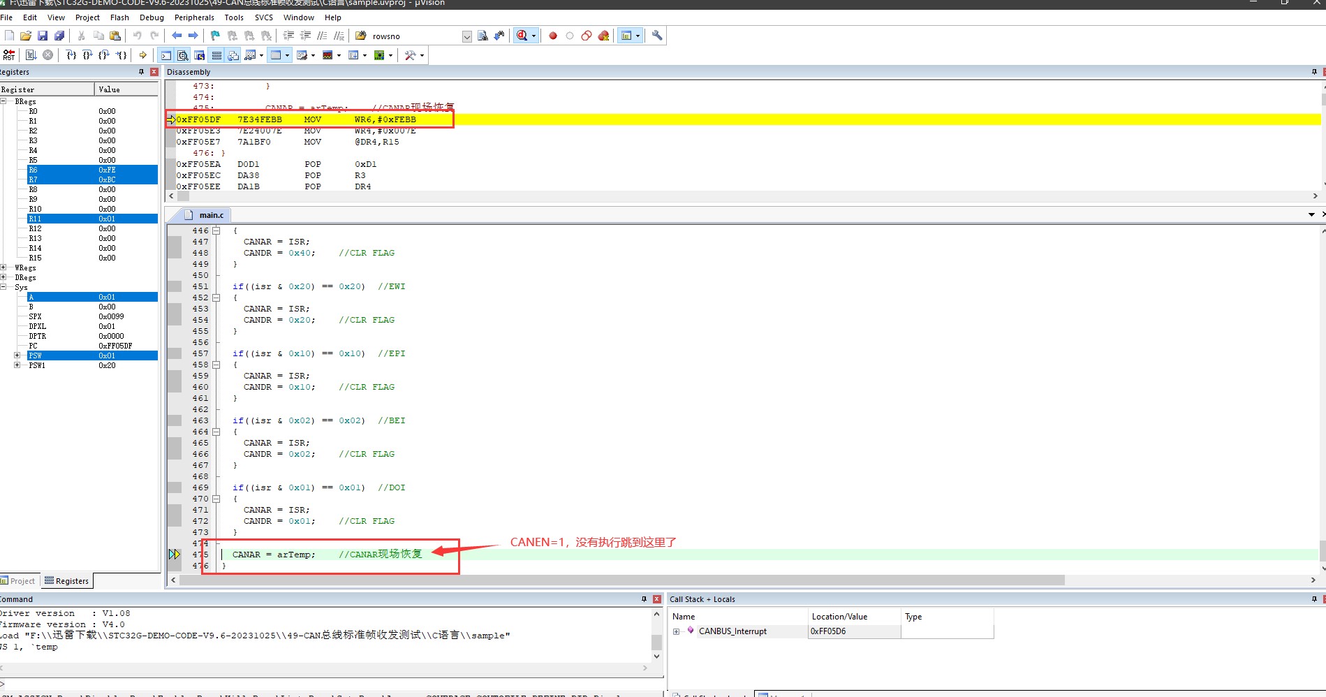
Task: Step into the current line
Action: click(71, 55)
